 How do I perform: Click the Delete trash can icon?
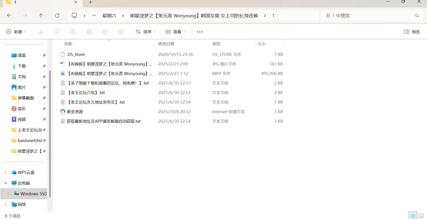pyautogui.click(x=121, y=32)
